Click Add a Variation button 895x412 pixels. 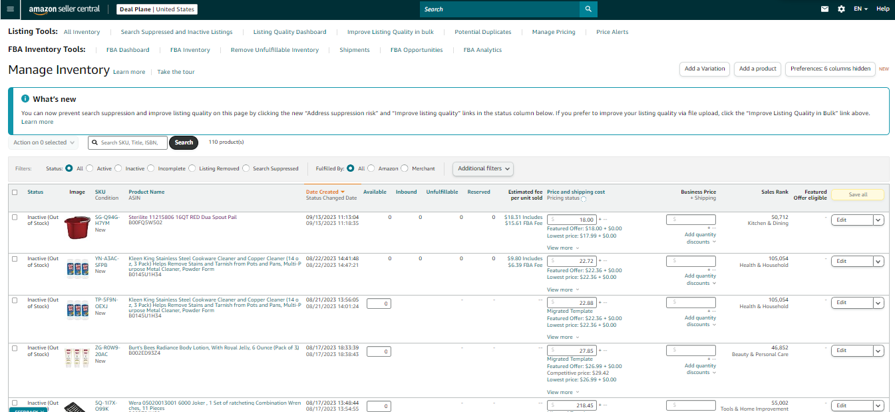pos(705,69)
